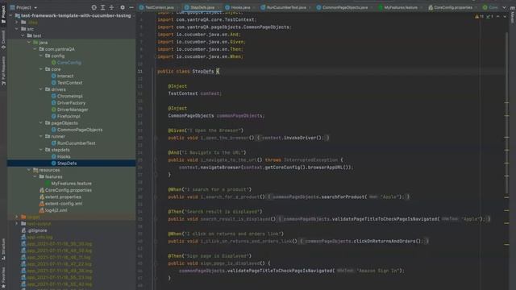516x290 pixels.
Task: Click the StepDefs class name in code
Action: click(203, 72)
